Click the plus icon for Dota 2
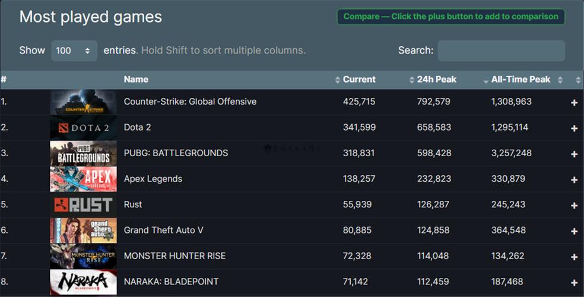584x297 pixels. [x=574, y=128]
